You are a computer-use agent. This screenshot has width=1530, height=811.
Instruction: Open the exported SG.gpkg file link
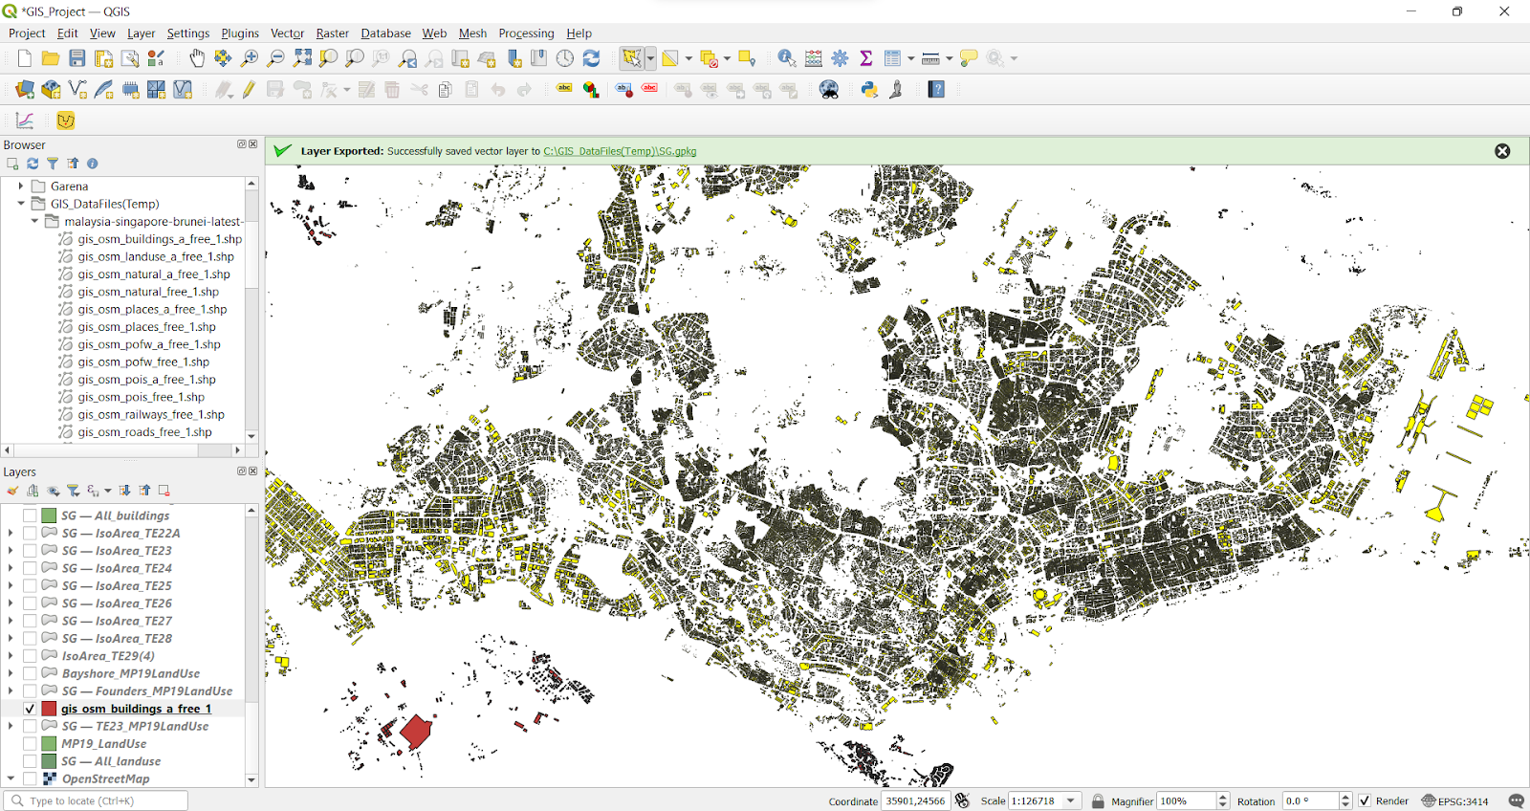620,151
